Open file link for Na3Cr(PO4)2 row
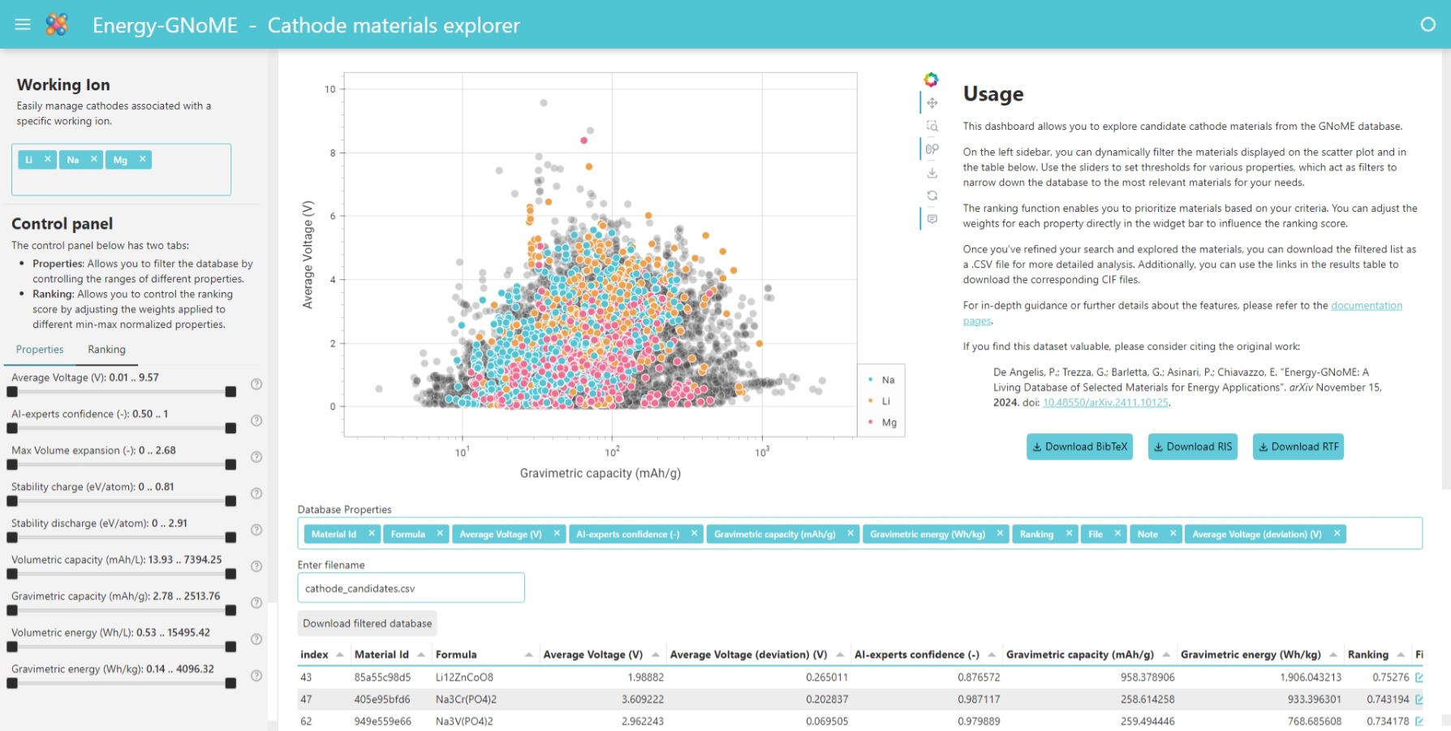The image size is (1451, 731). tap(1419, 699)
